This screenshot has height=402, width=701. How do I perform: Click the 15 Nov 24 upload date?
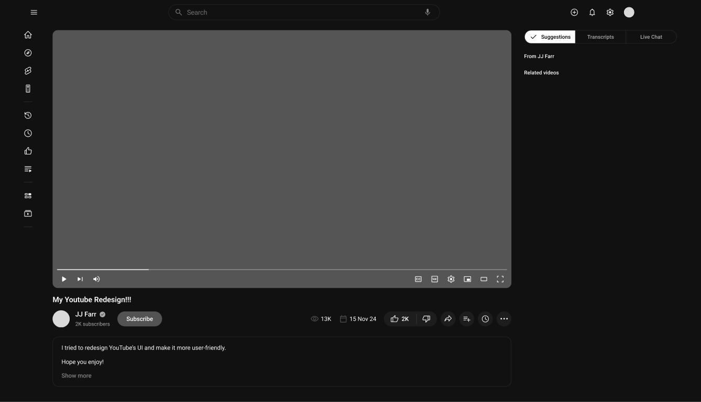pos(358,319)
